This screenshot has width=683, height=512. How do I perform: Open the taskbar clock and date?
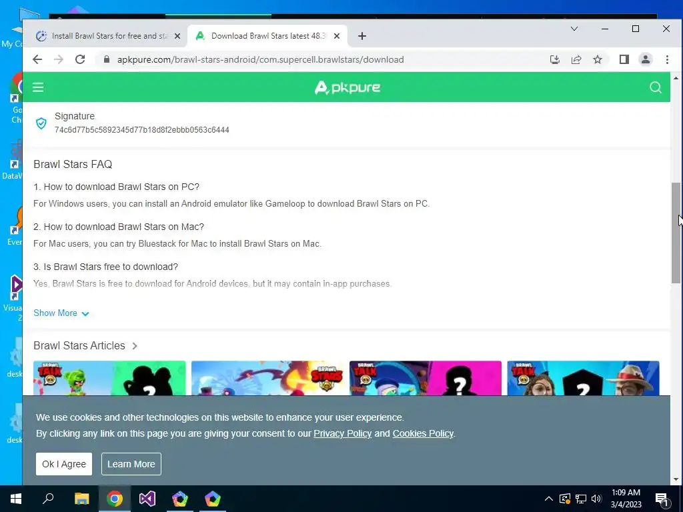(x=626, y=499)
